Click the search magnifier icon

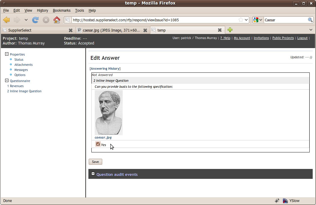pos(310,20)
